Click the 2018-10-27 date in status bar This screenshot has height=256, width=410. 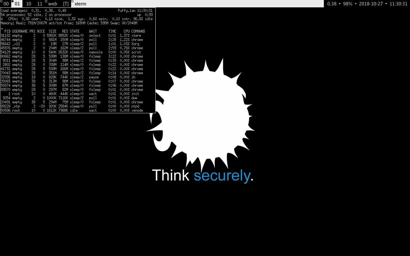pyautogui.click(x=371, y=4)
